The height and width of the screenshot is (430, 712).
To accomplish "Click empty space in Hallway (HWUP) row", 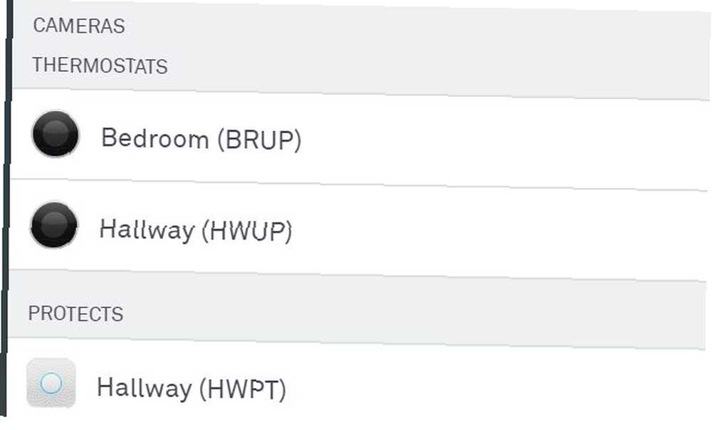I will (500, 233).
